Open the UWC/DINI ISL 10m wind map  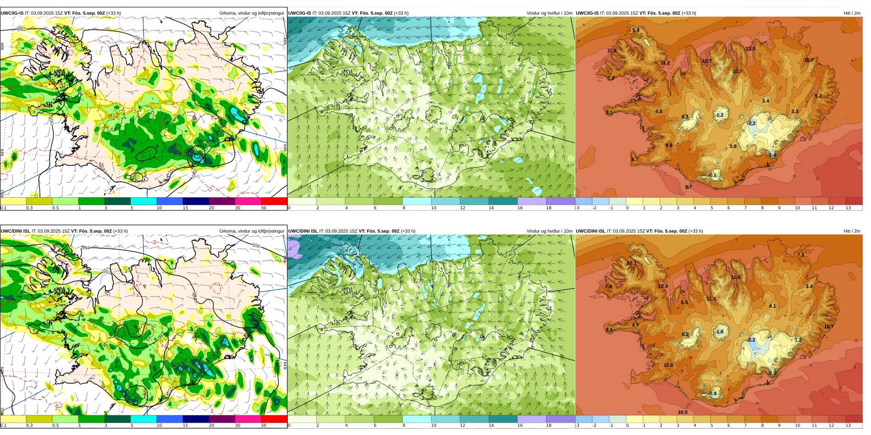tap(431, 325)
